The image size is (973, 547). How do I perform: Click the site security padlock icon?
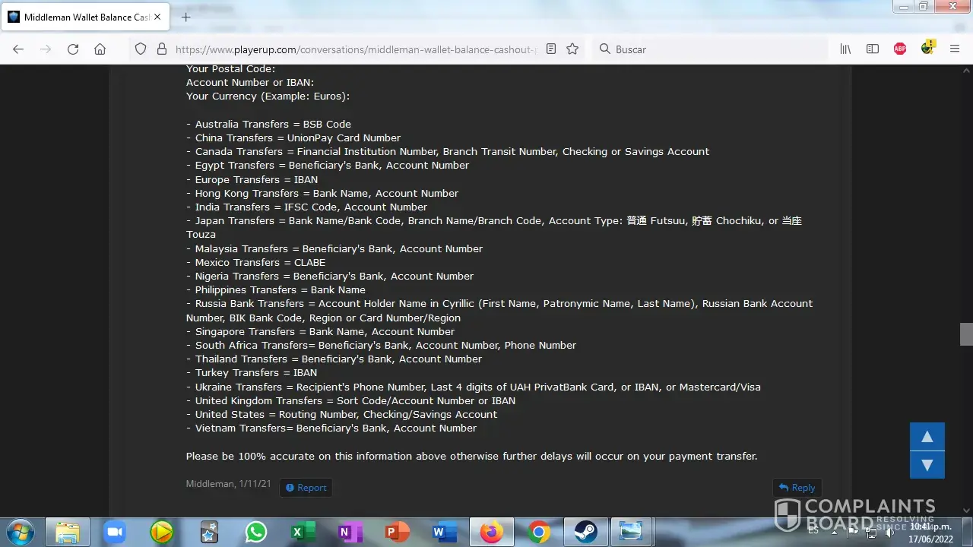coord(161,49)
